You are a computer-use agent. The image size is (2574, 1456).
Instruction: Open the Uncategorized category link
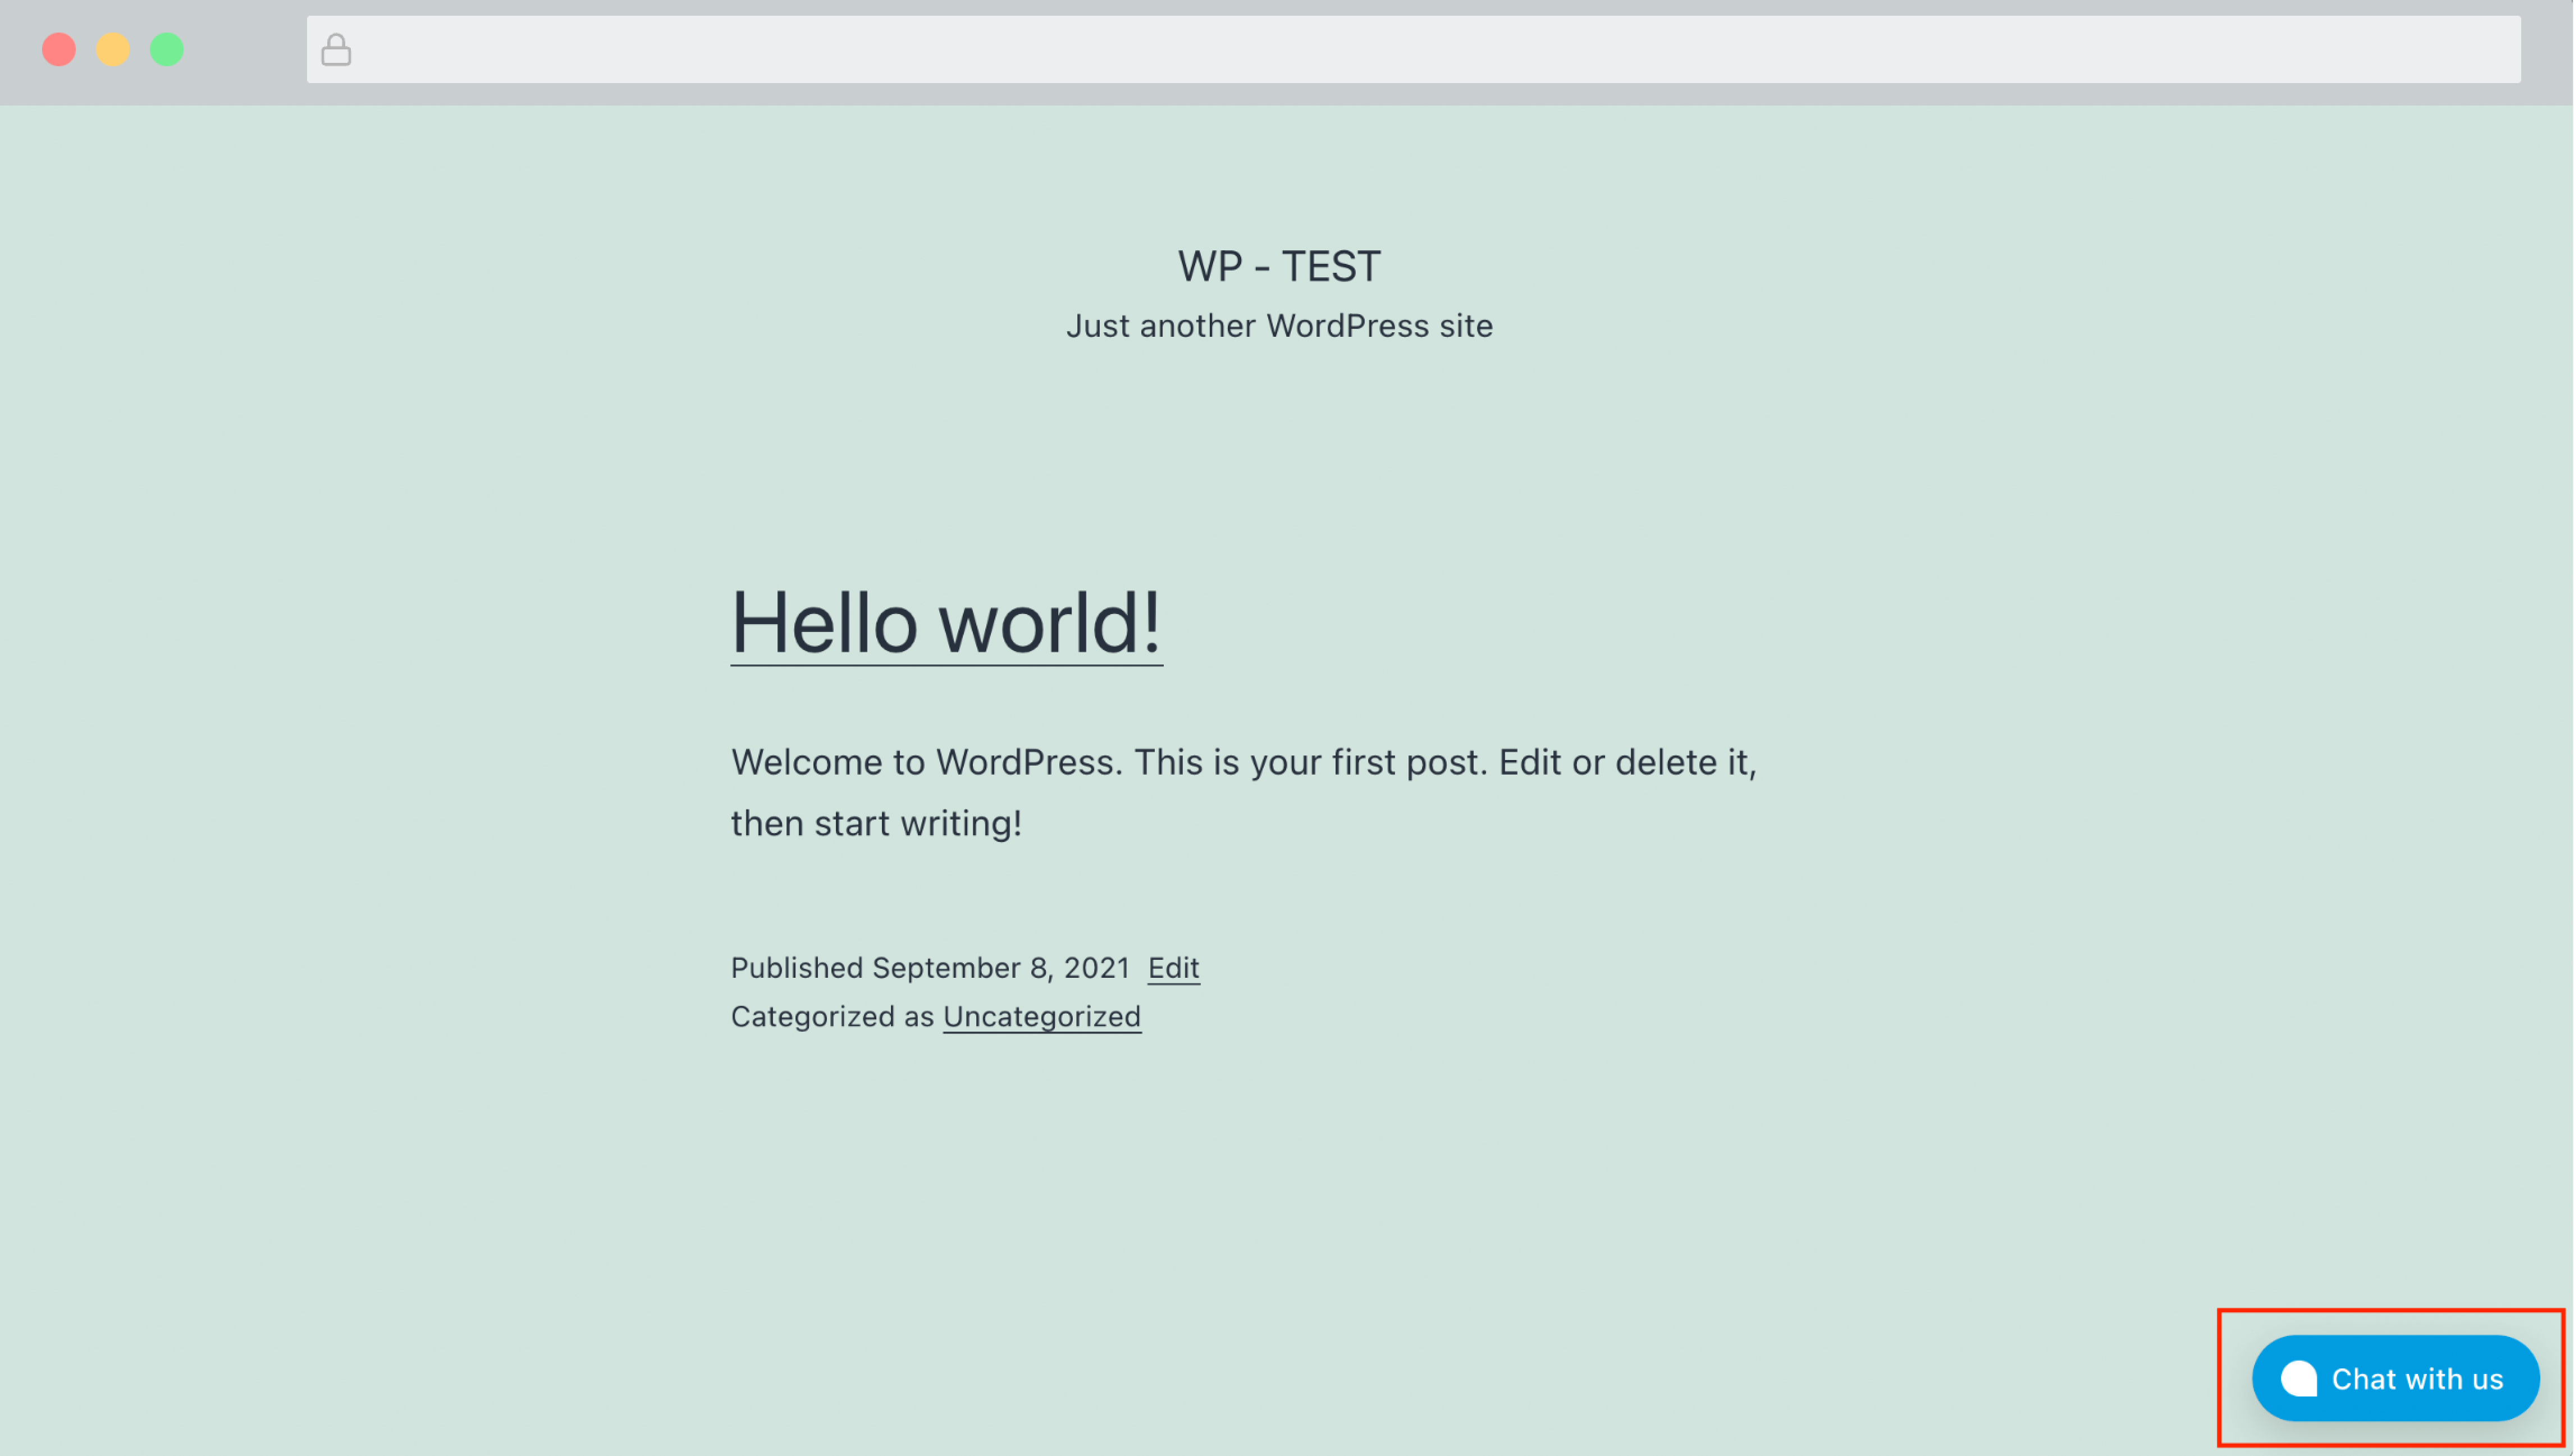pos(1041,1016)
